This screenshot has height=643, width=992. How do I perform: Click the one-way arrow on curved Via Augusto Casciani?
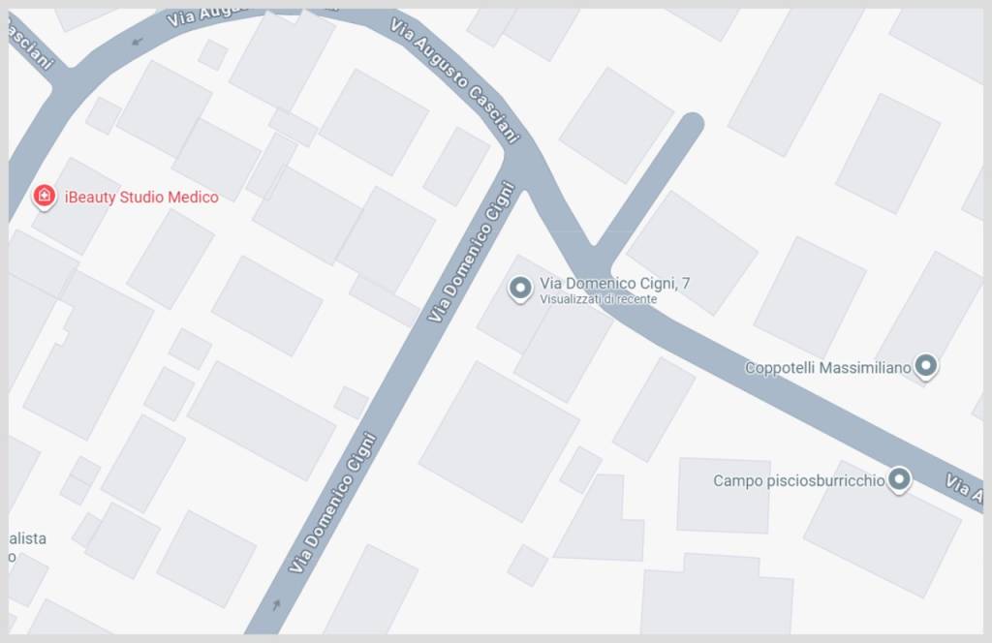[x=138, y=43]
